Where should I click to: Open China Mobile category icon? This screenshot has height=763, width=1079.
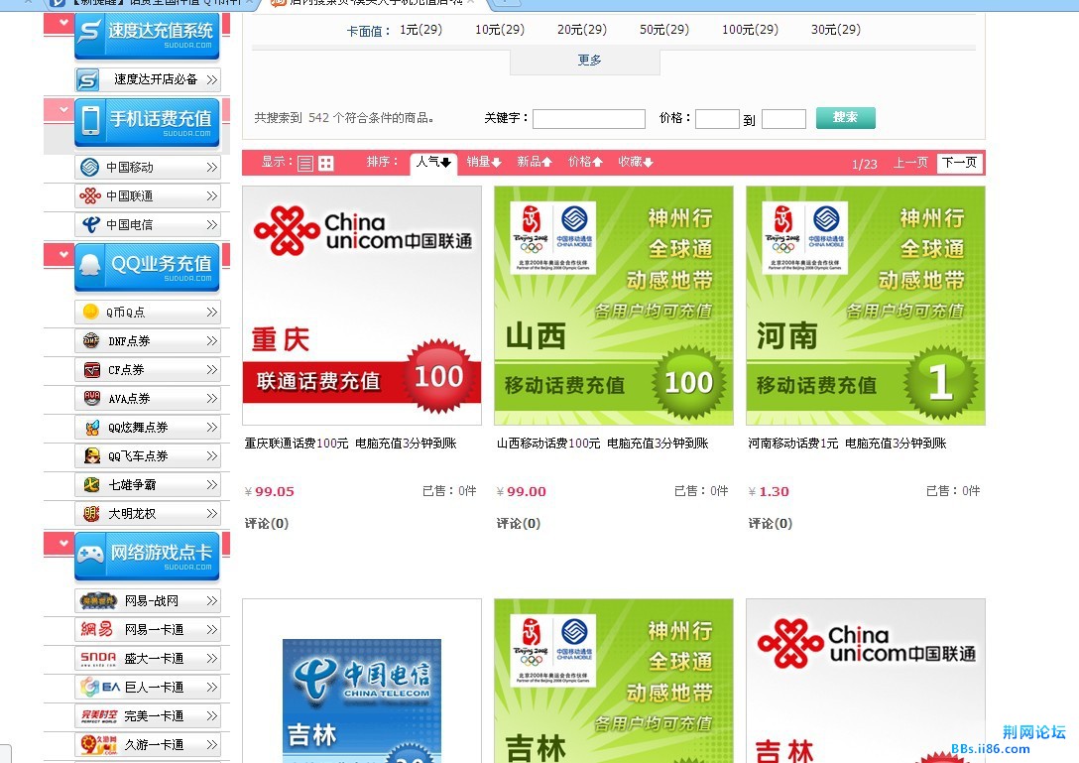[89, 168]
